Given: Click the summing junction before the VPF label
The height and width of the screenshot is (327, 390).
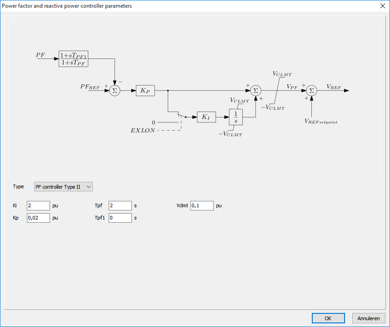Looking at the screenshot, I should coord(256,91).
